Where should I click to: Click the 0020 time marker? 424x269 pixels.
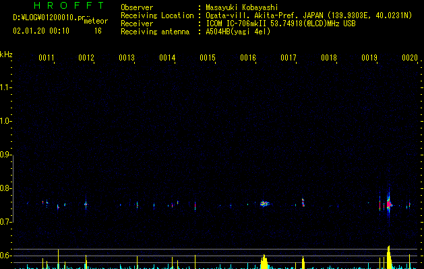(x=410, y=57)
